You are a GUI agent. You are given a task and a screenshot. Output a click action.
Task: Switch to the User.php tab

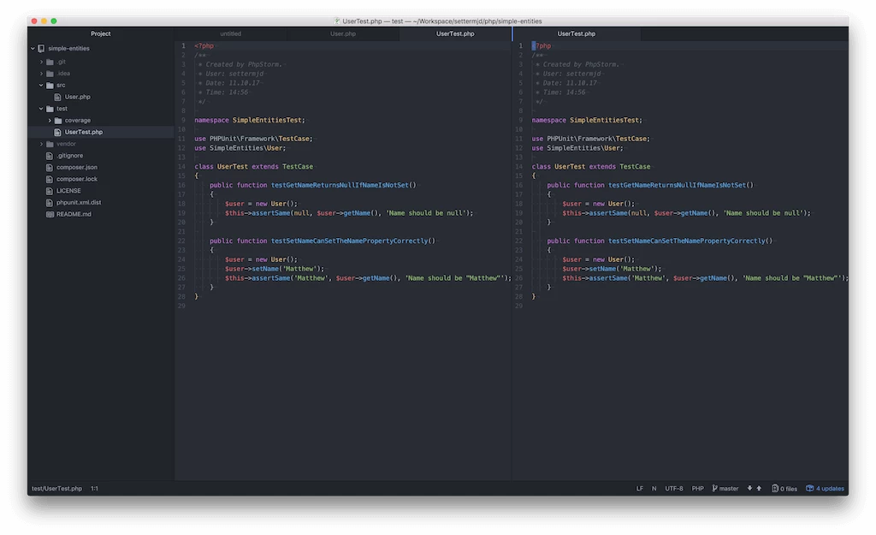click(x=343, y=33)
